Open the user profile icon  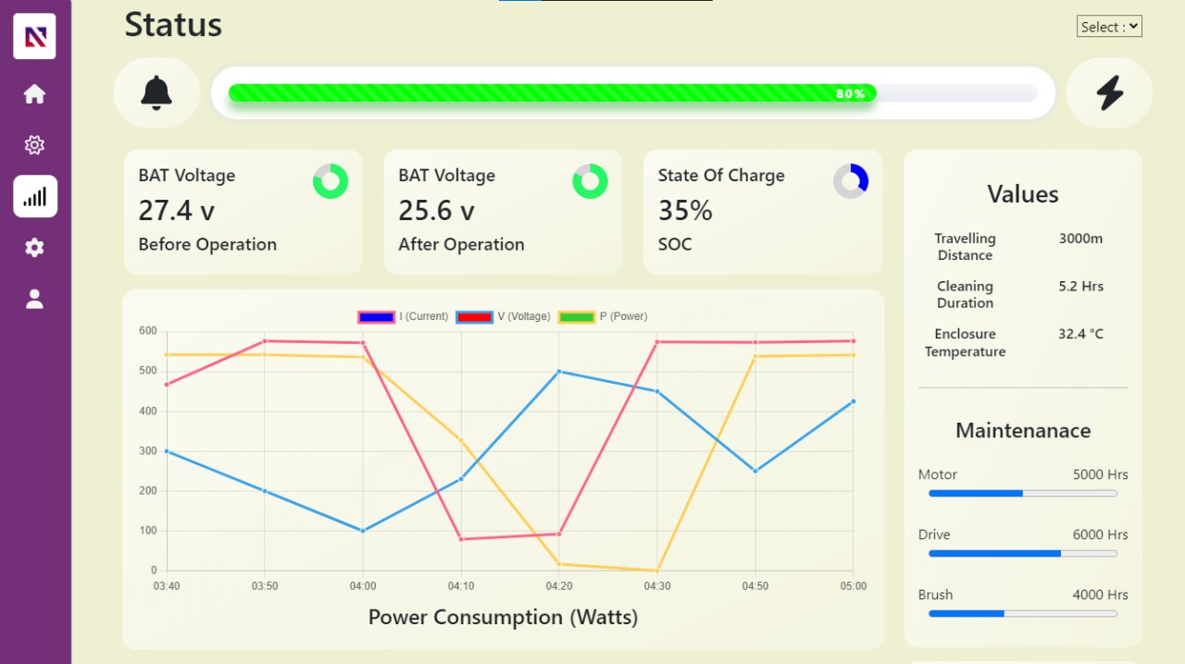[x=34, y=299]
